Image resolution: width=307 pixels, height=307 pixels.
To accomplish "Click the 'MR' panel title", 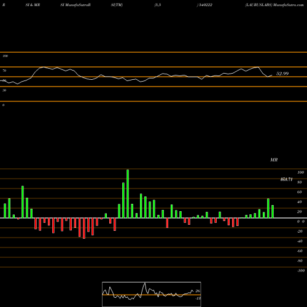I will (274, 160).
